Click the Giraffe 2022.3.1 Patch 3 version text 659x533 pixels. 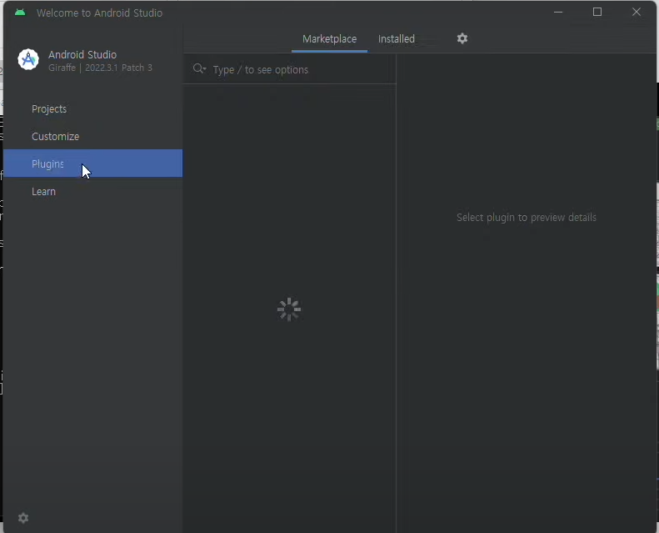(x=100, y=68)
